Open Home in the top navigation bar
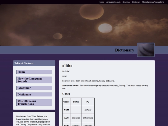Screen dimensions: 168x126 [x=101, y=2]
